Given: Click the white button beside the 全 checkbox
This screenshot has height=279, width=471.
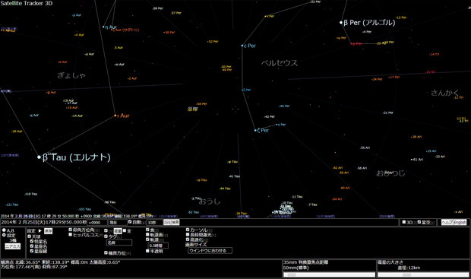Looking at the screenshot, I should 118,231.
